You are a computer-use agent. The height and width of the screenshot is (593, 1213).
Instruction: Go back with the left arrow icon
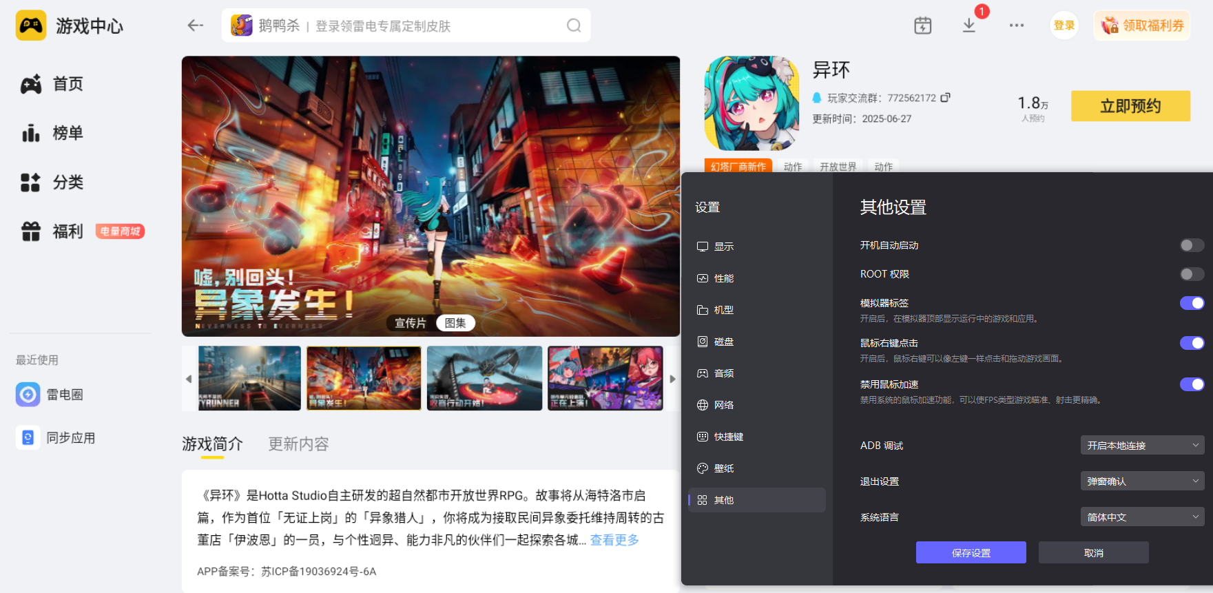point(196,25)
